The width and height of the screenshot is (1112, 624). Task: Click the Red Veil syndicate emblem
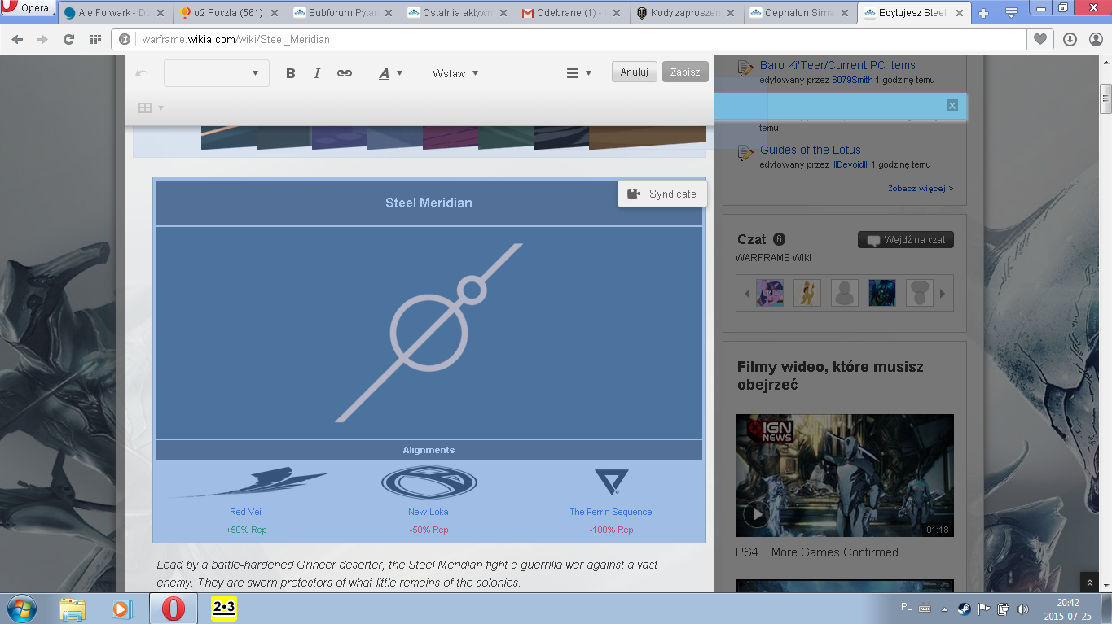coord(246,482)
